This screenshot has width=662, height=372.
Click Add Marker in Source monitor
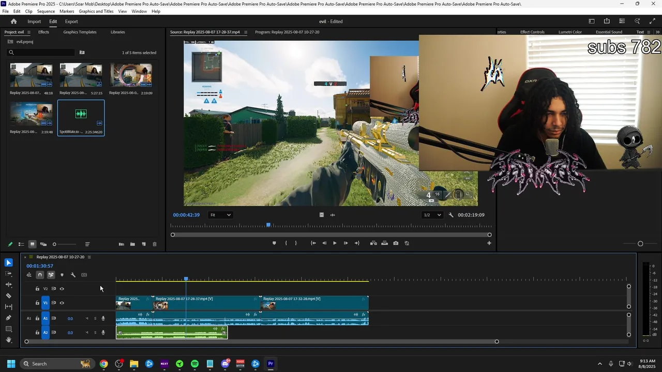[274, 243]
